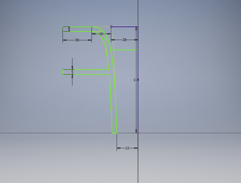
Task: Select the 22 horizontal dimension value
Action: [127, 148]
